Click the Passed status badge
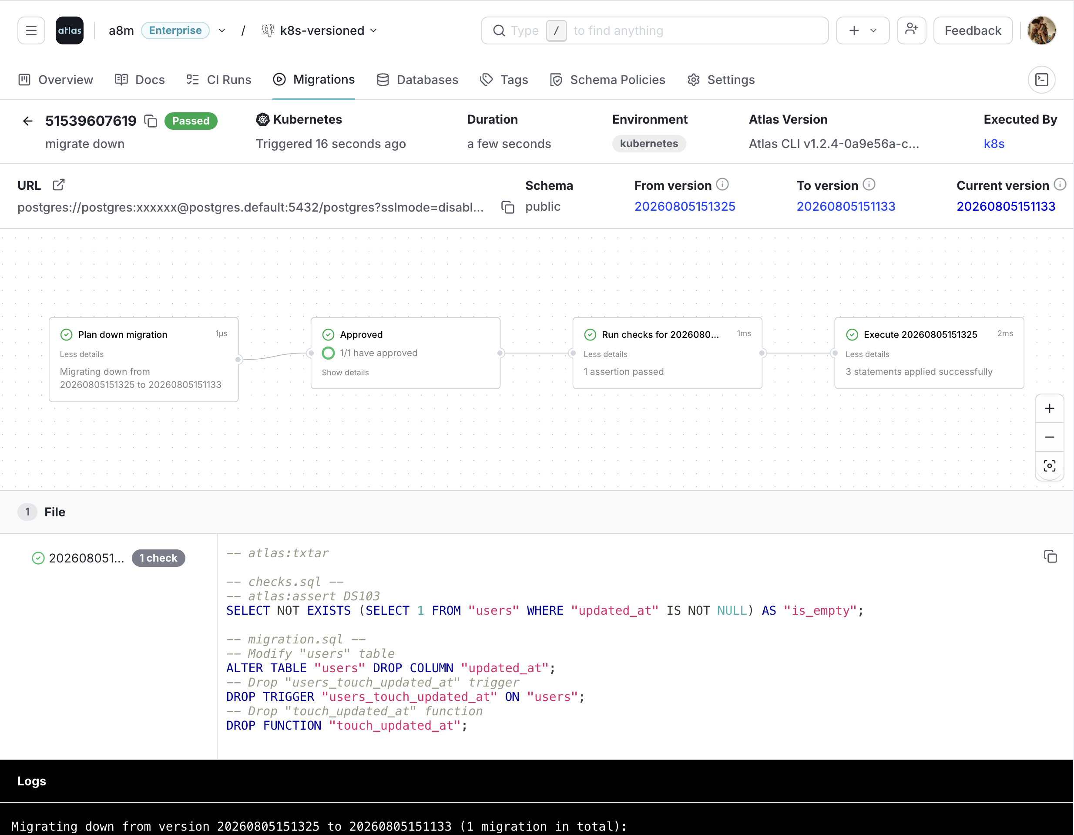Image resolution: width=1074 pixels, height=835 pixels. click(x=191, y=121)
